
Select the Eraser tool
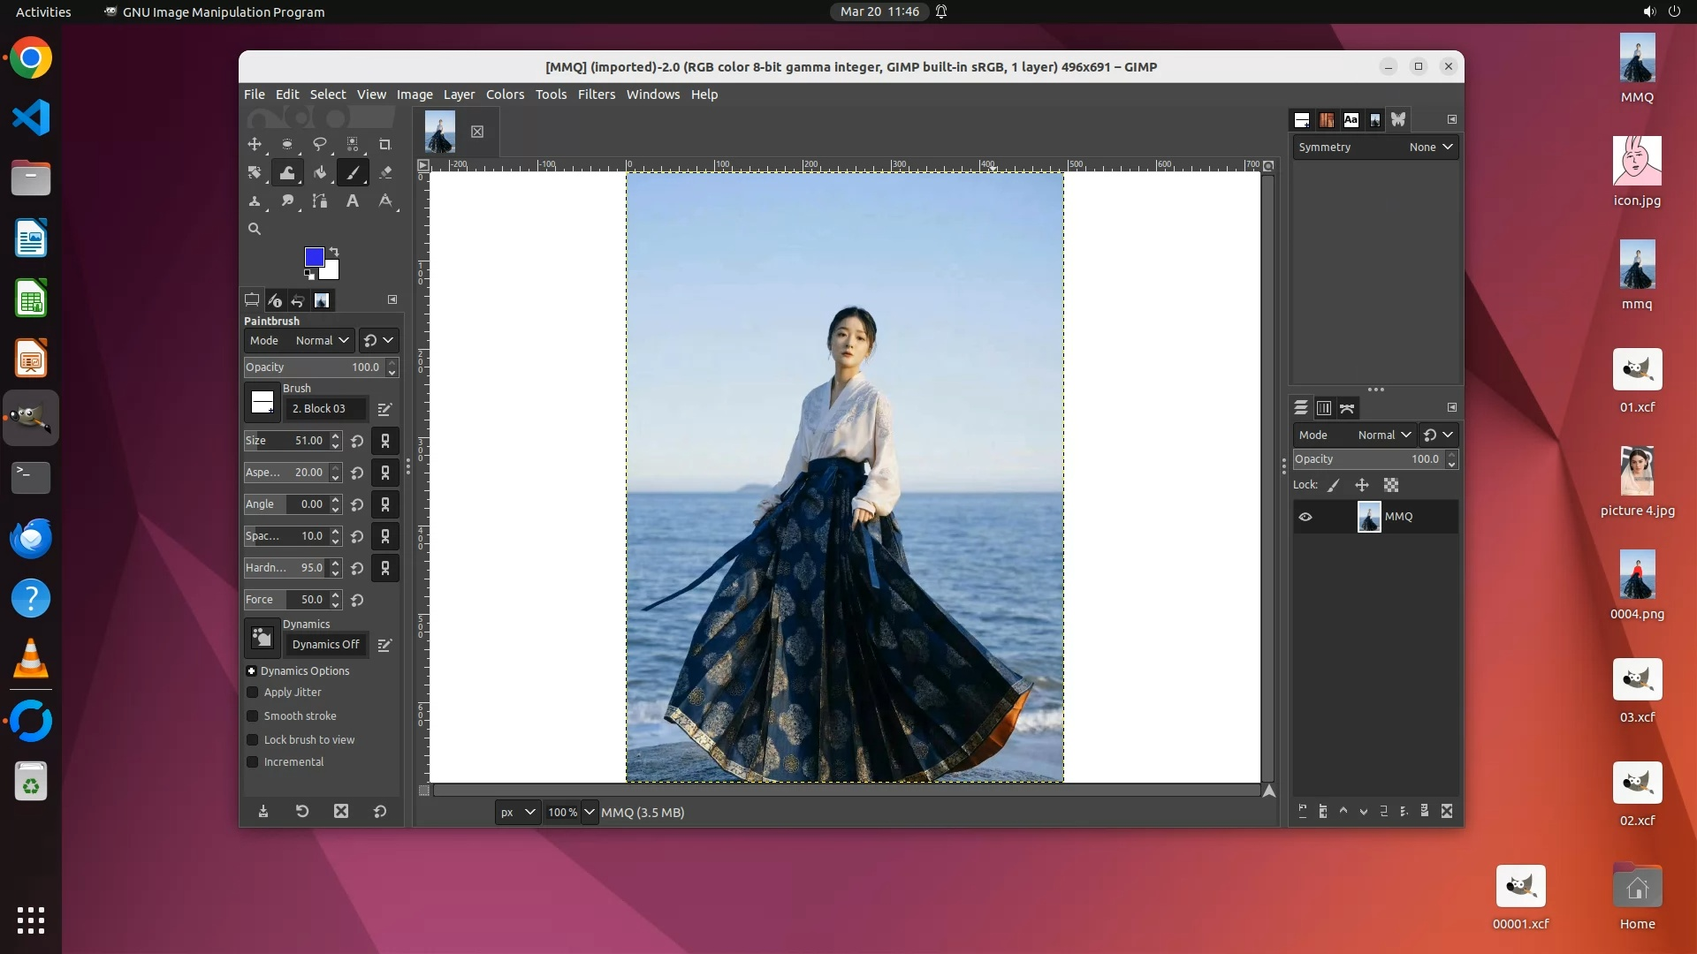coord(385,172)
